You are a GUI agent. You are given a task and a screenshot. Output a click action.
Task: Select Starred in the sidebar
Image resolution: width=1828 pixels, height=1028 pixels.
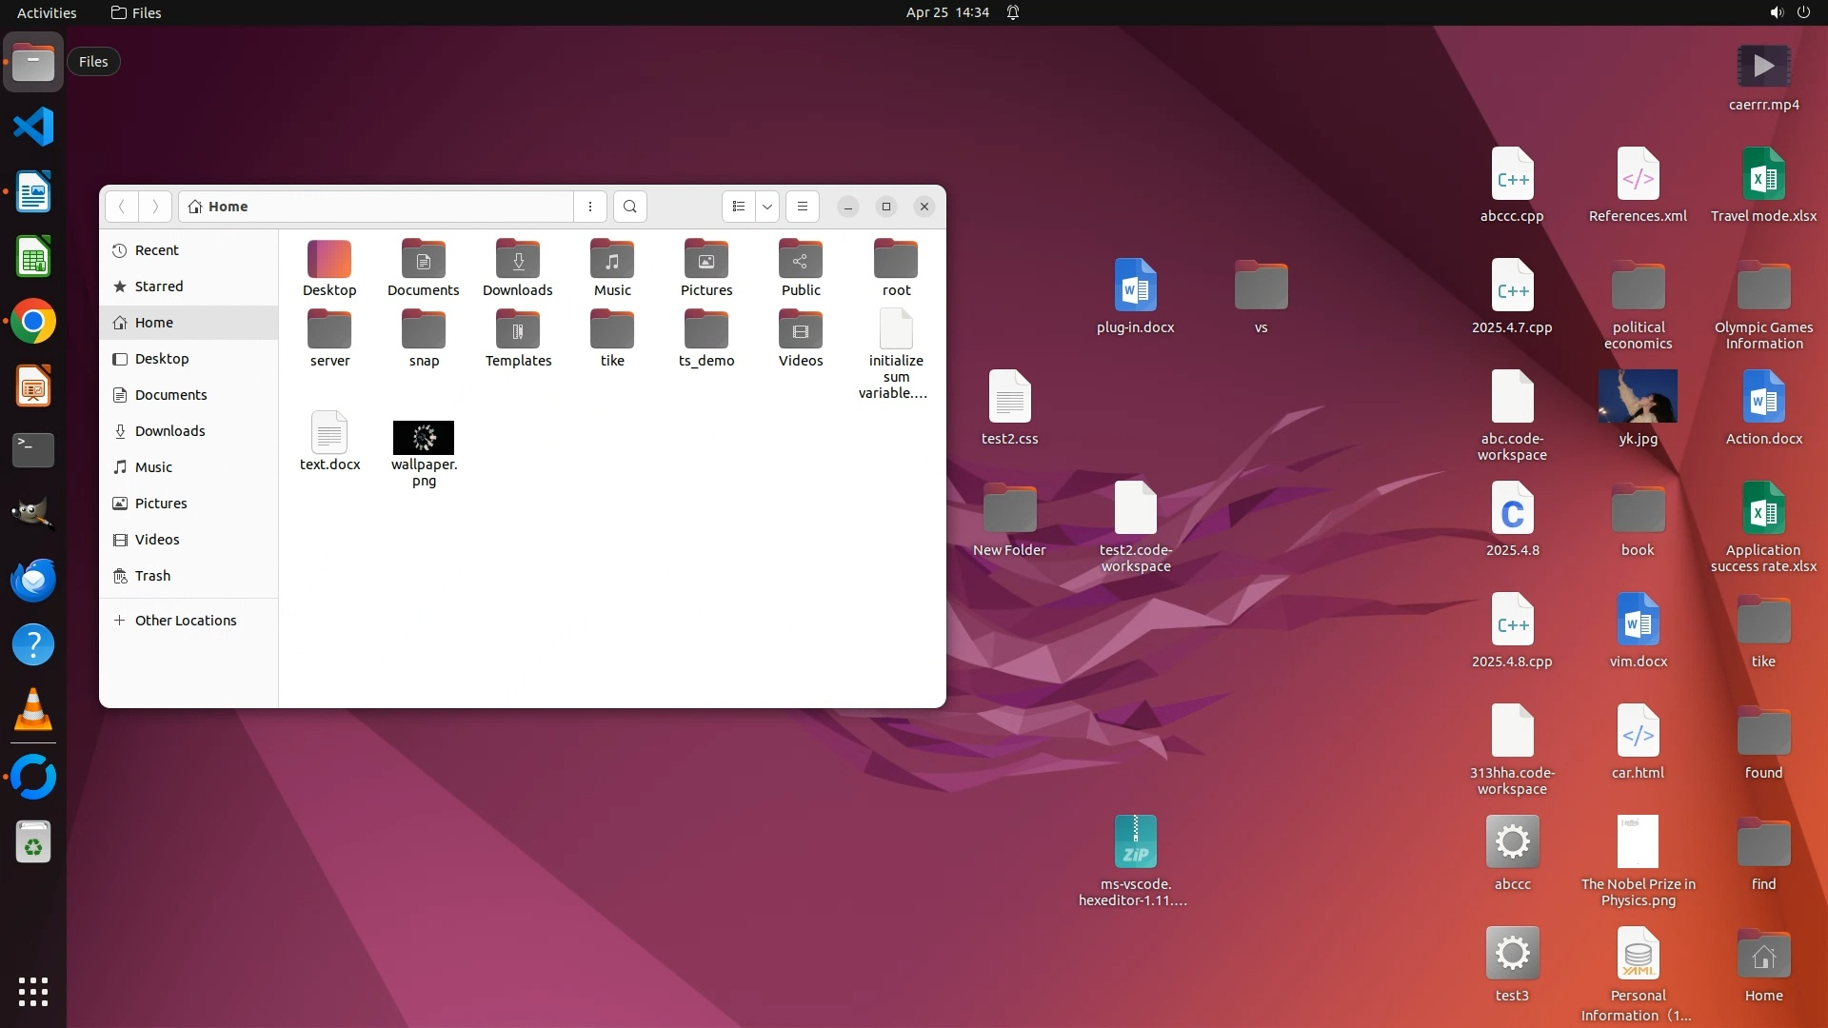point(159,287)
